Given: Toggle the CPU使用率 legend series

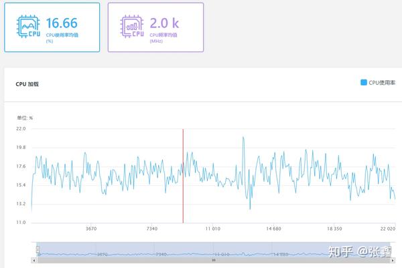Looking at the screenshot, I should pyautogui.click(x=378, y=83).
